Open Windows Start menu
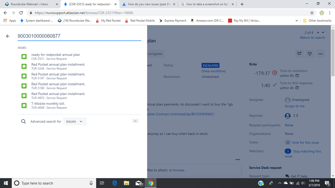The image size is (335, 188). tap(6, 183)
